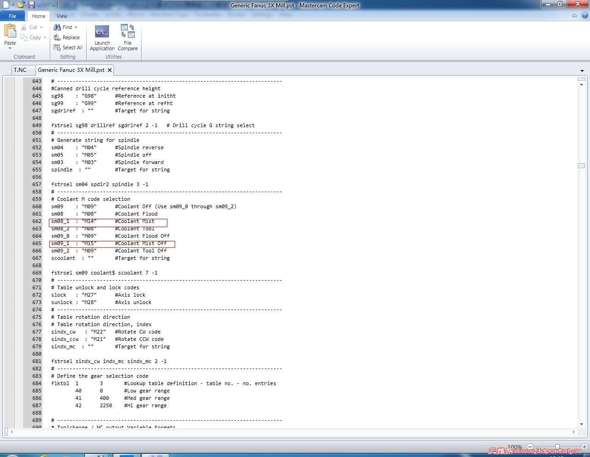Collapse the ribbon with the chevron
The image size is (590, 457).
click(574, 16)
